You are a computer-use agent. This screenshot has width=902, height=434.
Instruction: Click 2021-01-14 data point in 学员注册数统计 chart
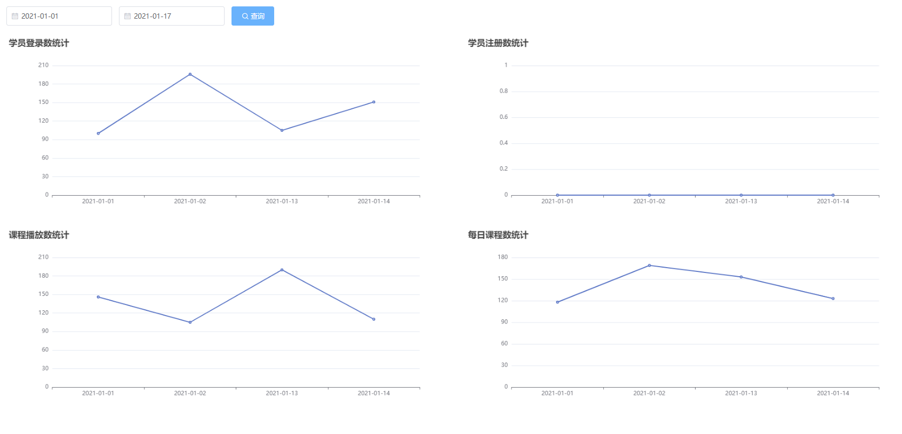tap(833, 195)
